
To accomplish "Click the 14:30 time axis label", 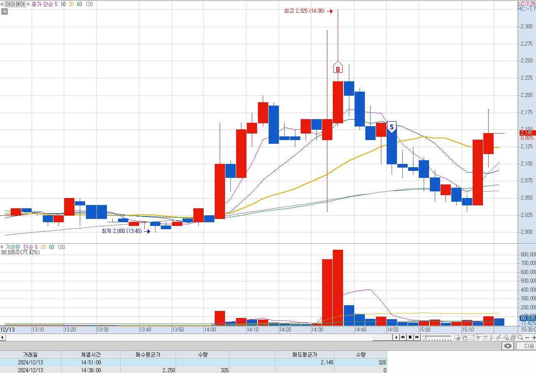I will tap(317, 329).
